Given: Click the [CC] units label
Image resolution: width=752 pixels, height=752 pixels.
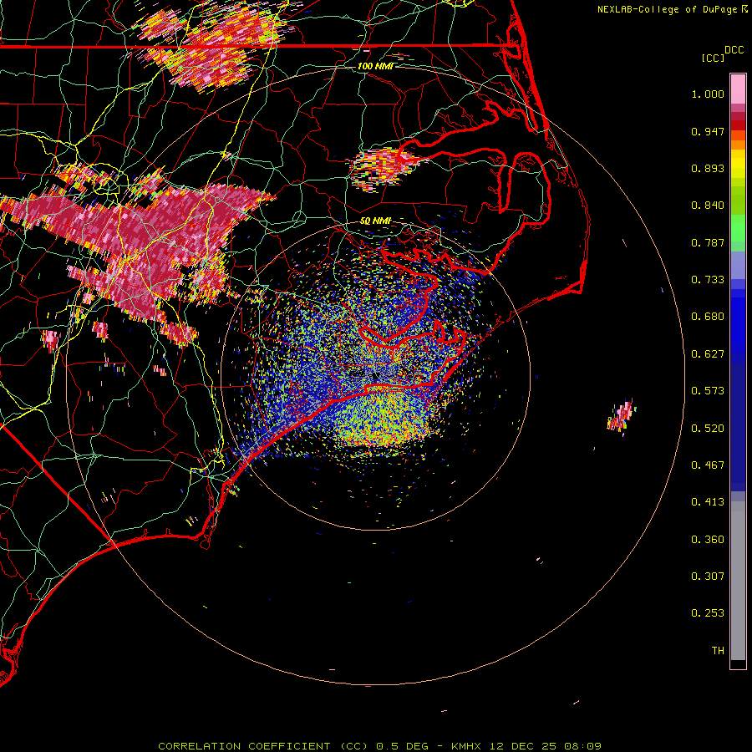Looking at the screenshot, I should [713, 58].
